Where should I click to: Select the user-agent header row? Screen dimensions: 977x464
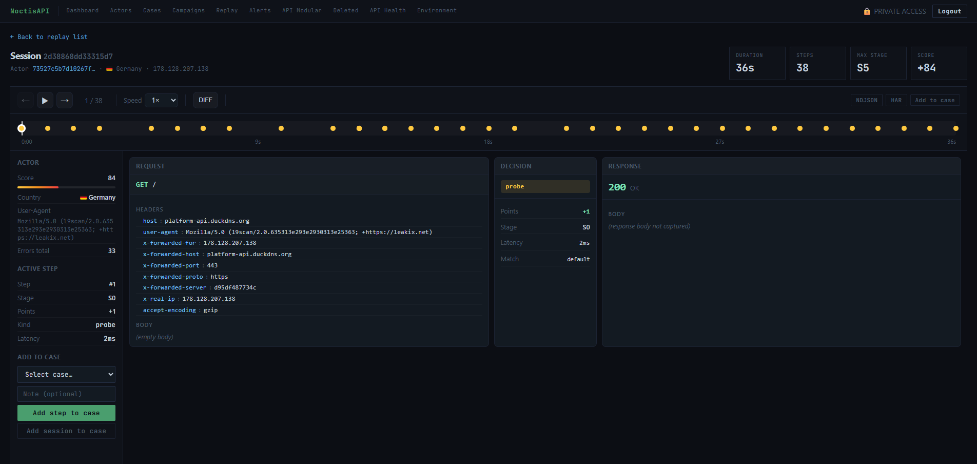point(309,232)
